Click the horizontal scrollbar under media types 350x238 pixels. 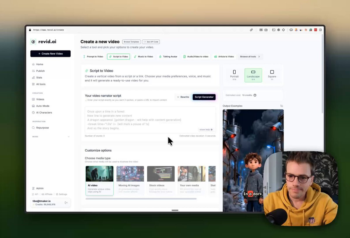141,199
